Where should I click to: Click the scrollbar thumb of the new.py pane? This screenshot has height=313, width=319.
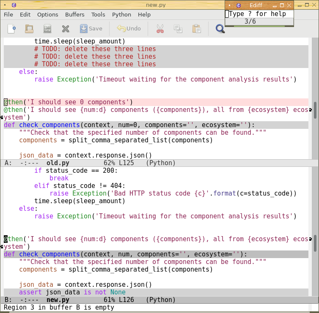click(315, 243)
